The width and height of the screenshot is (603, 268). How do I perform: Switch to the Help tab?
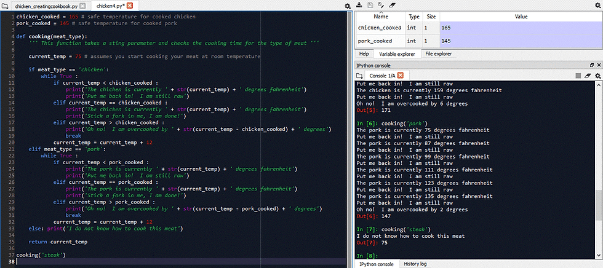364,53
